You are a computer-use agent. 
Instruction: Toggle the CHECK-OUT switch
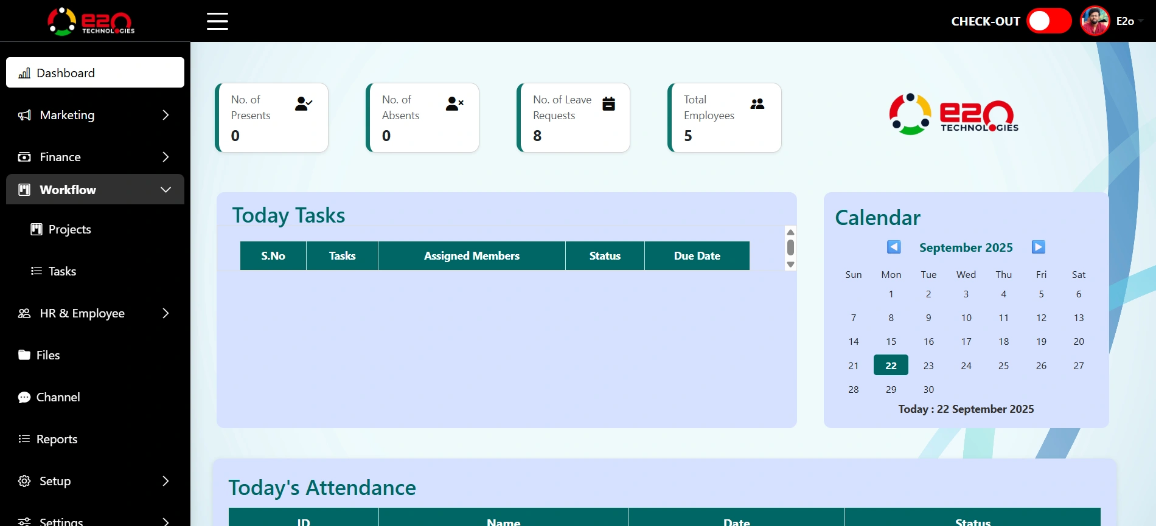[1049, 21]
